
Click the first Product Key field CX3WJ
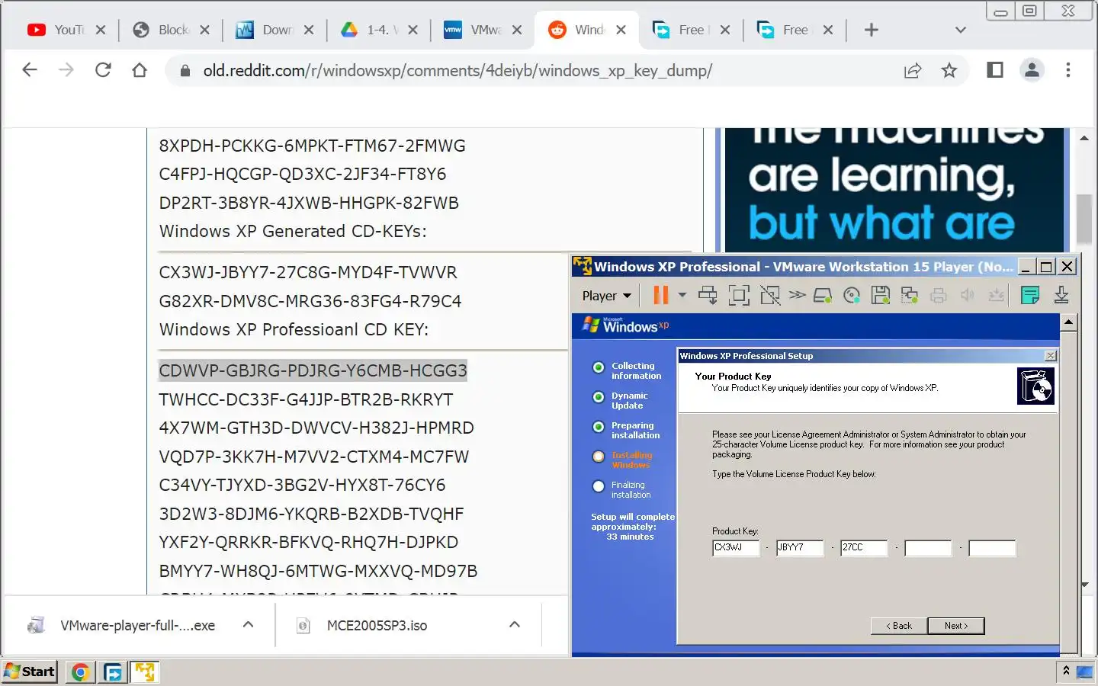(x=736, y=547)
